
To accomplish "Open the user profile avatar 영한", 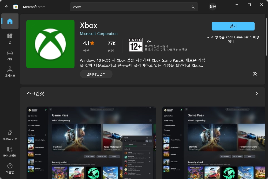I will tap(213, 7).
